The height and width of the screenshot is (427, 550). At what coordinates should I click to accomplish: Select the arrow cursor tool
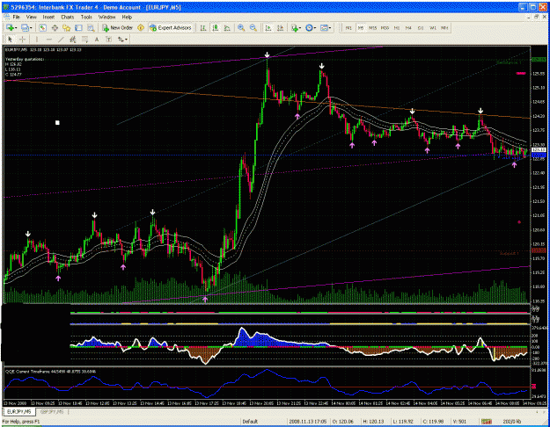(11, 40)
